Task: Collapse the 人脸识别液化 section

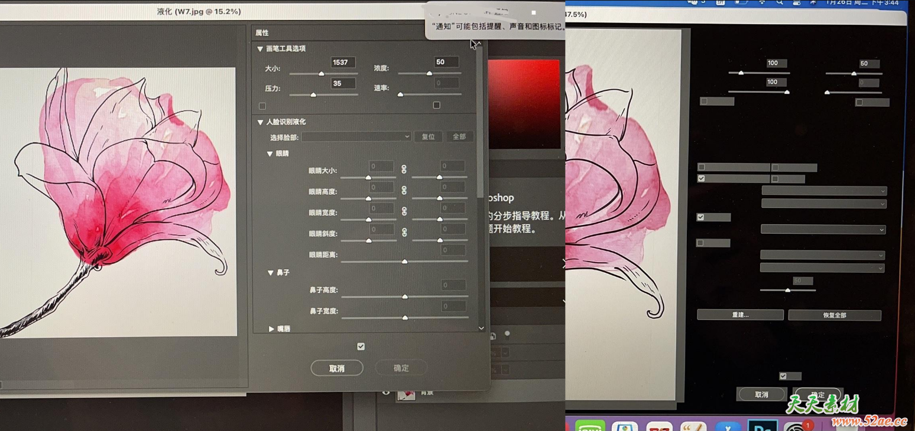Action: (x=260, y=122)
